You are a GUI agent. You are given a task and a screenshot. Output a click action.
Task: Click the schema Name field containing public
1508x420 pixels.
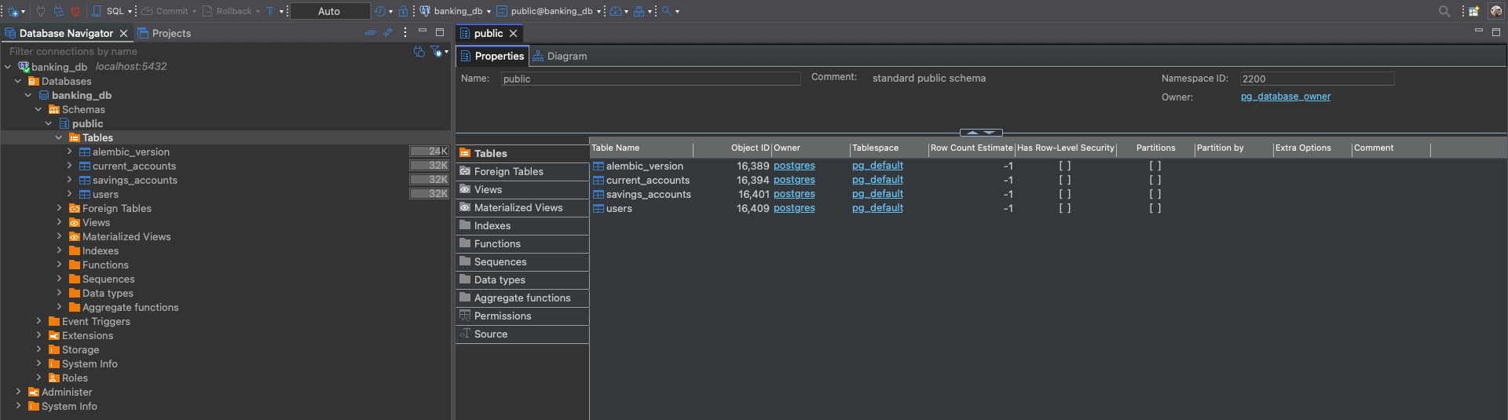[x=650, y=79]
